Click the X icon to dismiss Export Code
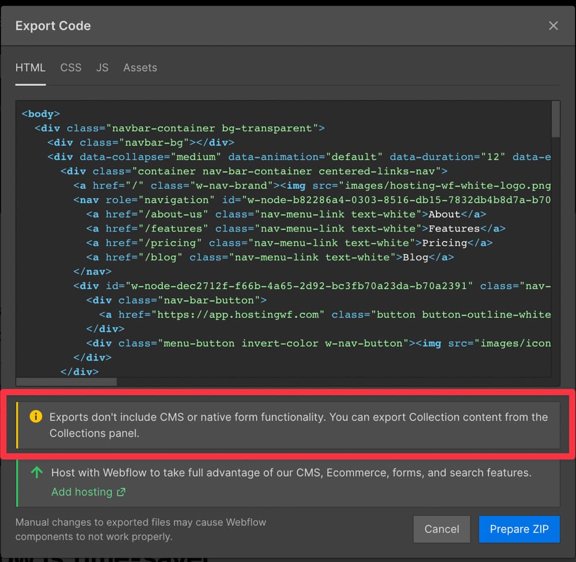 pos(553,25)
